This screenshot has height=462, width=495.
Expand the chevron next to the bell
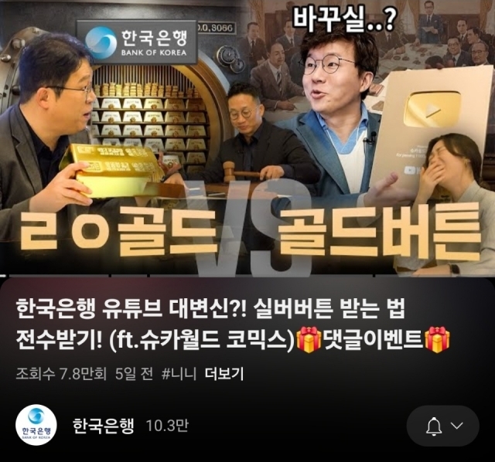456,426
